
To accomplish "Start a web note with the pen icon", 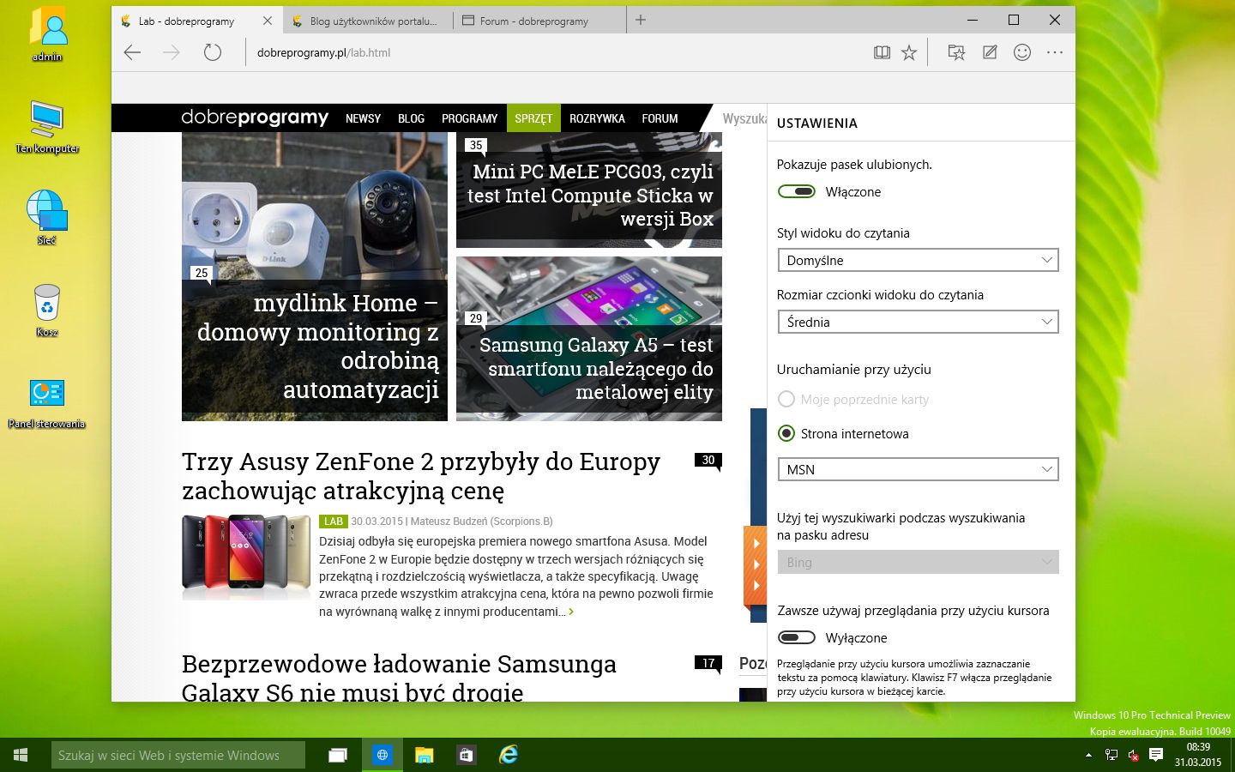I will [x=990, y=52].
